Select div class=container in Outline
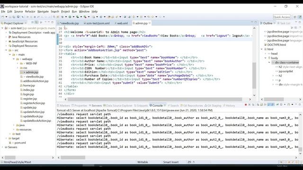Image resolution: width=303 pixels, height=170 pixels. [x=287, y=62]
